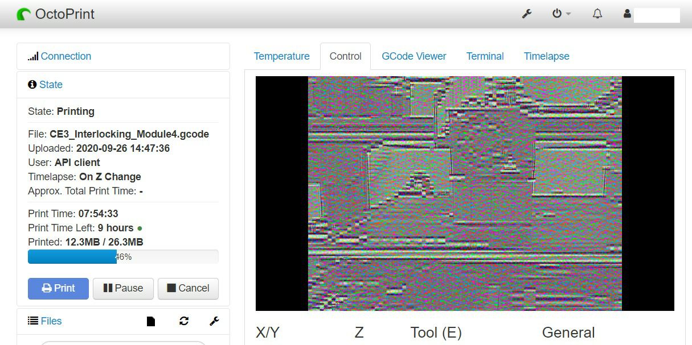Switch to the Temperature tab
This screenshot has height=345, width=692.
pos(282,56)
